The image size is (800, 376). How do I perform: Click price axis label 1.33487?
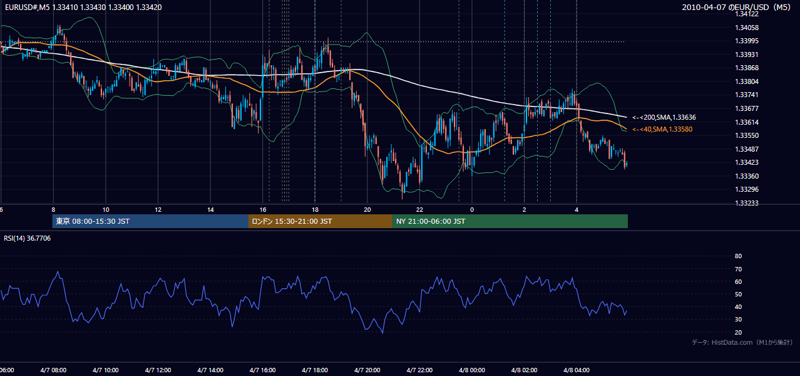pos(747,149)
